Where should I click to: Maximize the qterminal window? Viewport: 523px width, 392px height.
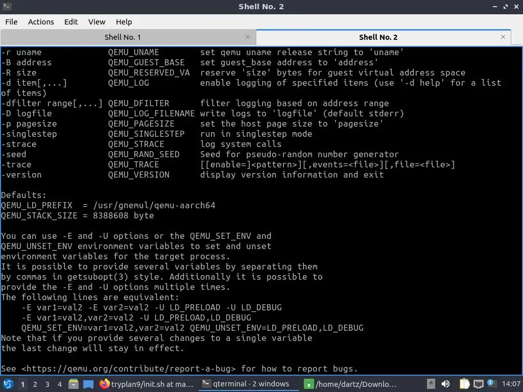coord(506,7)
